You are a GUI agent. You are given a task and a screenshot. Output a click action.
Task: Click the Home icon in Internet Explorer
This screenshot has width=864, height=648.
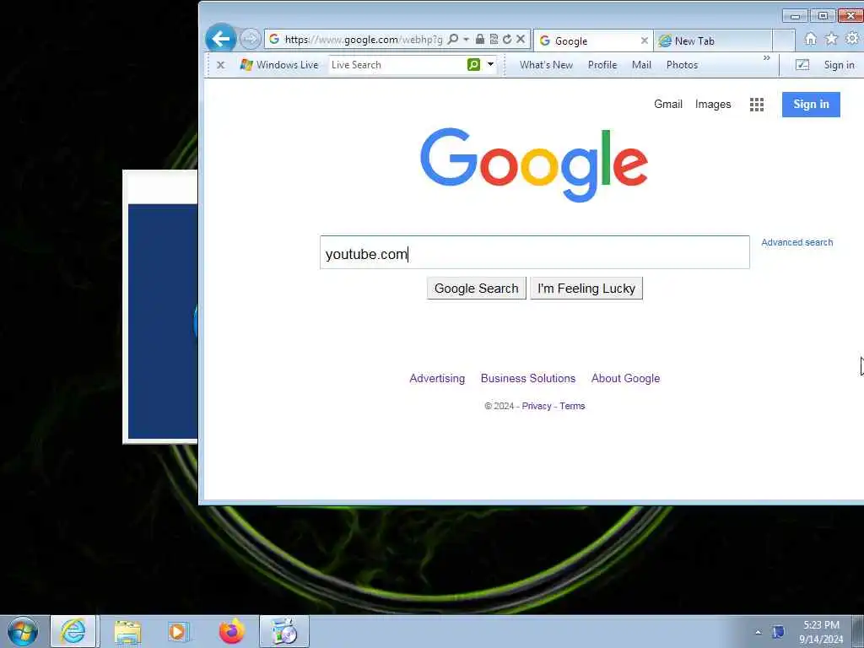811,39
